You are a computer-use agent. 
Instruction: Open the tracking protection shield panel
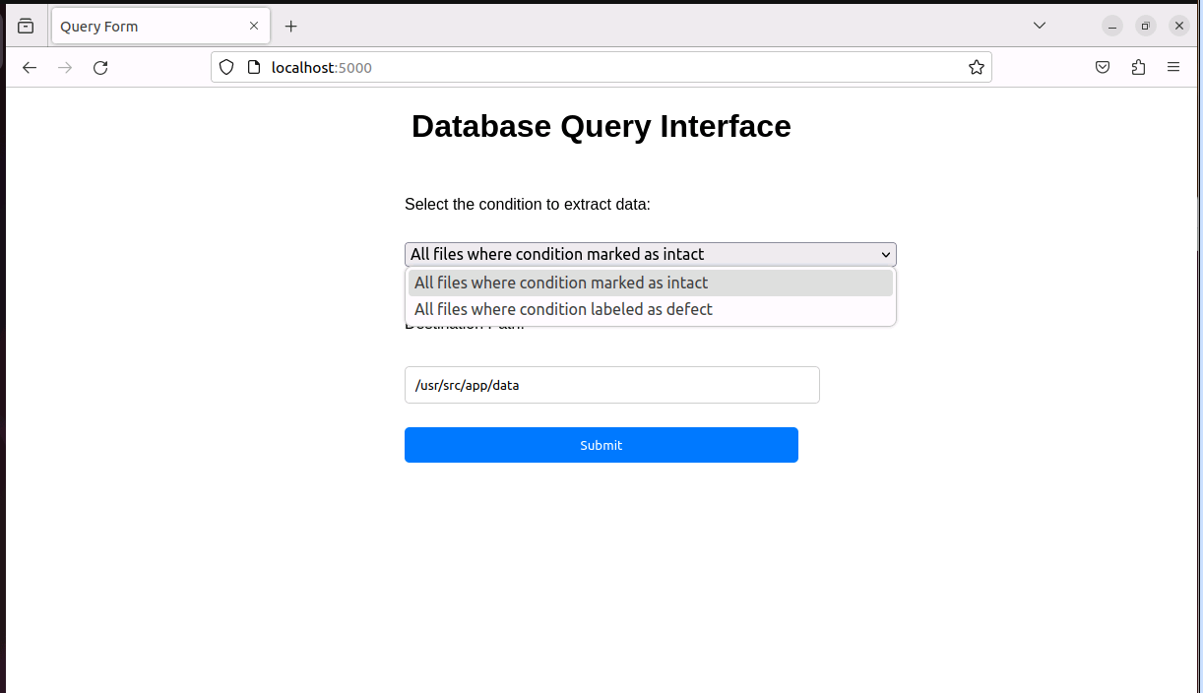point(226,68)
